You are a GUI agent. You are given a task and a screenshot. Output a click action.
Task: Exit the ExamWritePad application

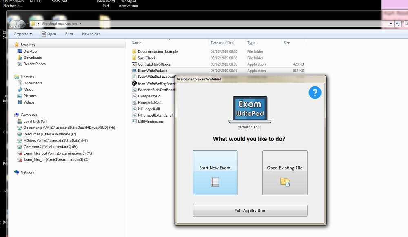point(250,211)
